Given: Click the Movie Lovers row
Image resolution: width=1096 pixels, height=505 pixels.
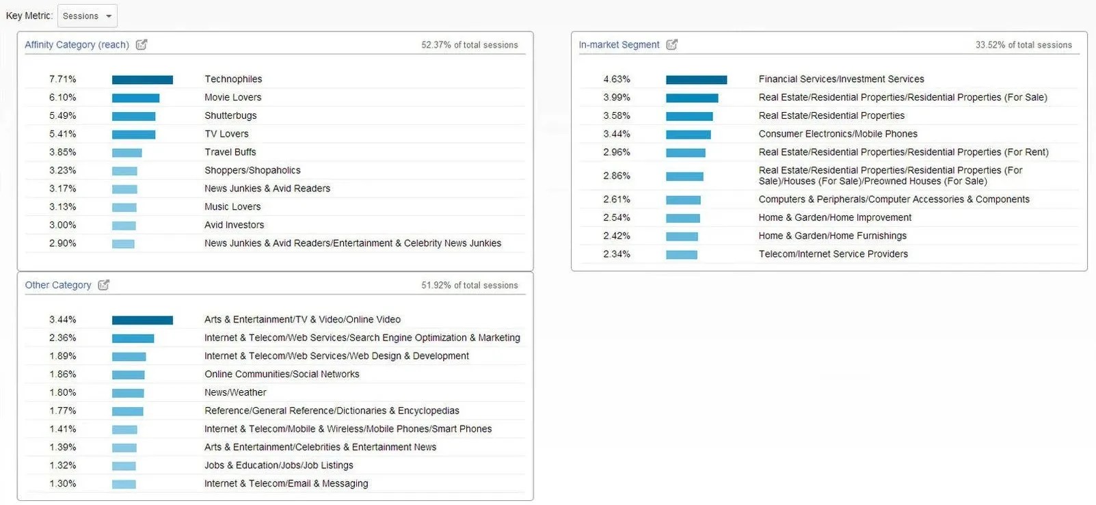Looking at the screenshot, I should coord(233,97).
